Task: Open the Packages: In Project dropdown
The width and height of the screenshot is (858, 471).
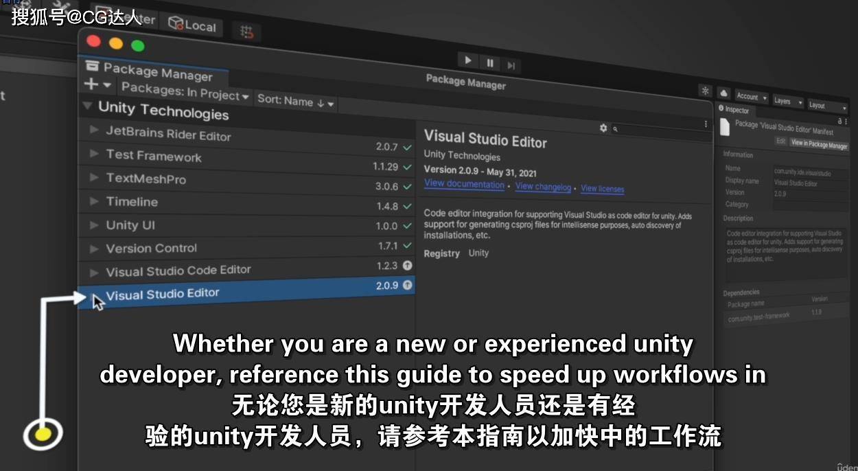Action: click(x=185, y=93)
